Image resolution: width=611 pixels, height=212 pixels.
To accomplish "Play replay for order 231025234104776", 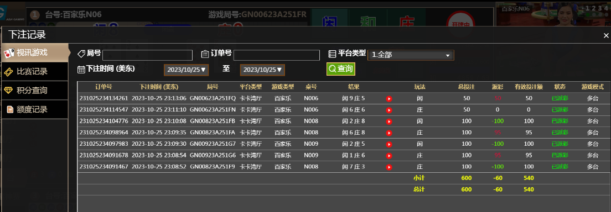I will click(x=389, y=121).
